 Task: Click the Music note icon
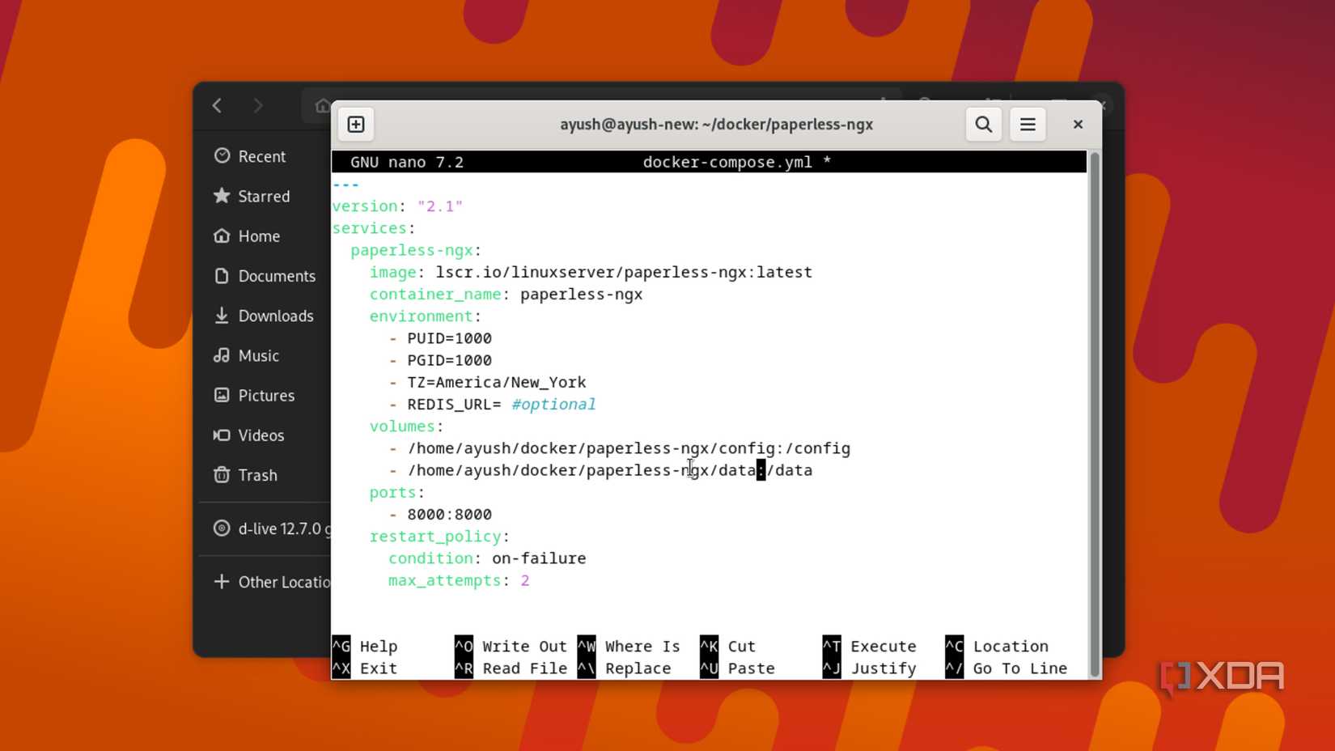pyautogui.click(x=222, y=354)
